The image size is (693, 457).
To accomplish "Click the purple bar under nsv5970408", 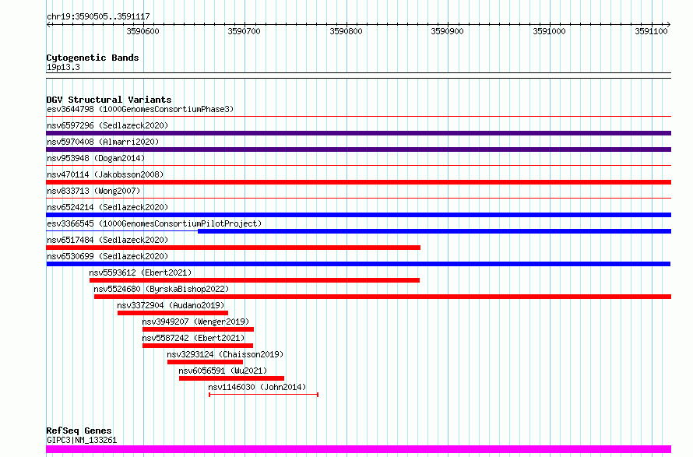I will tap(358, 149).
